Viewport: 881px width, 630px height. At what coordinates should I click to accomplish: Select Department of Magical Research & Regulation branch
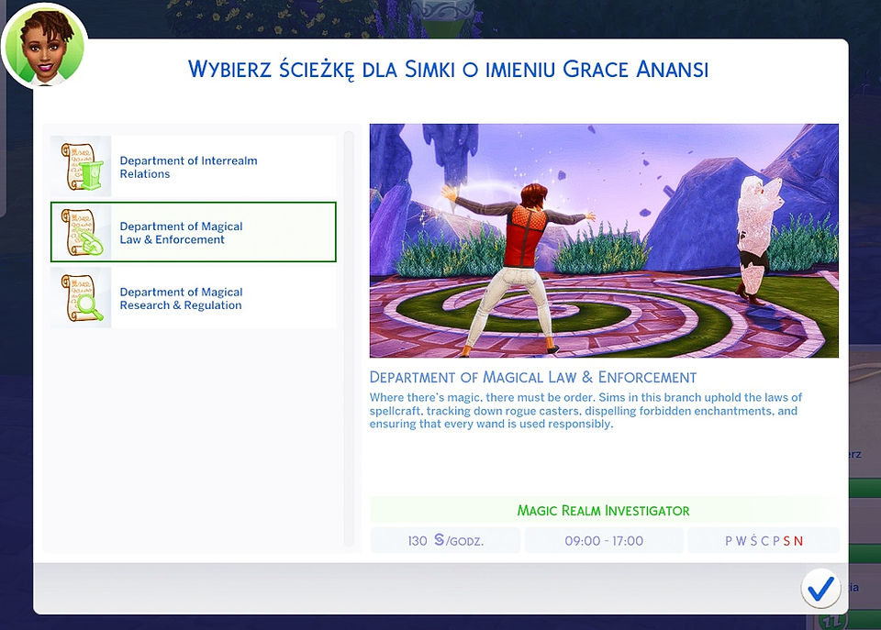tap(194, 298)
